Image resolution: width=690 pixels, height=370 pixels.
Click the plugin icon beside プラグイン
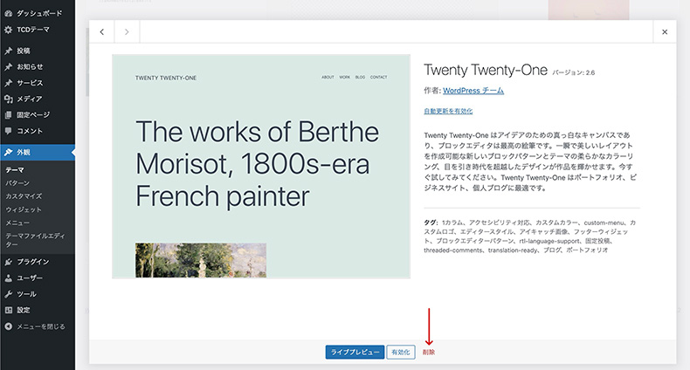pyautogui.click(x=9, y=262)
